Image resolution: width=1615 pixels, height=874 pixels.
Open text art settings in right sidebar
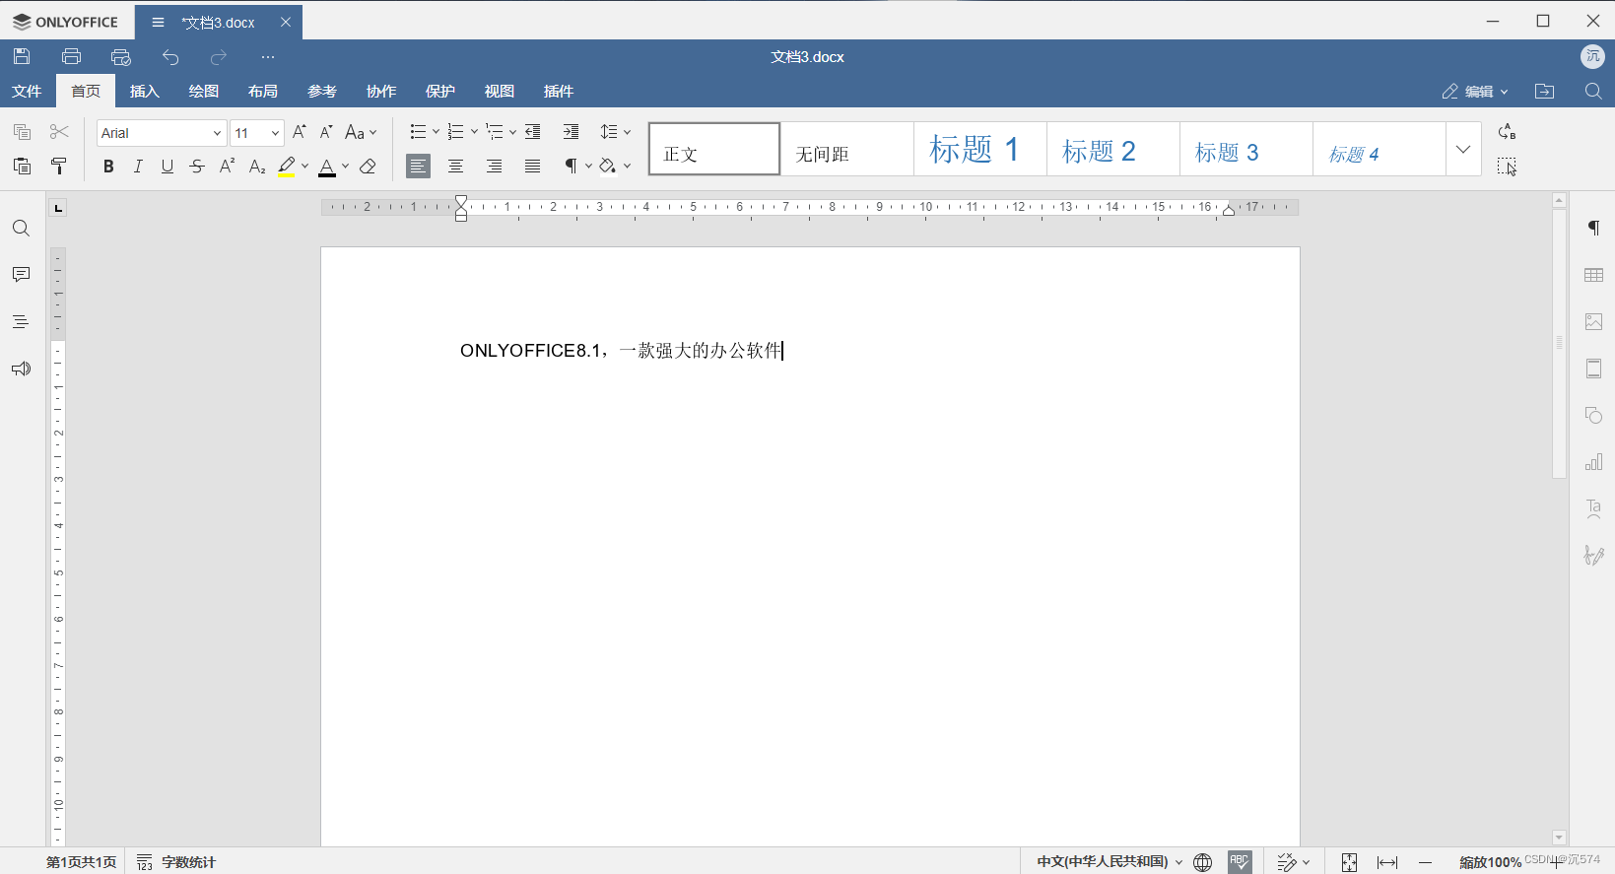[1593, 508]
